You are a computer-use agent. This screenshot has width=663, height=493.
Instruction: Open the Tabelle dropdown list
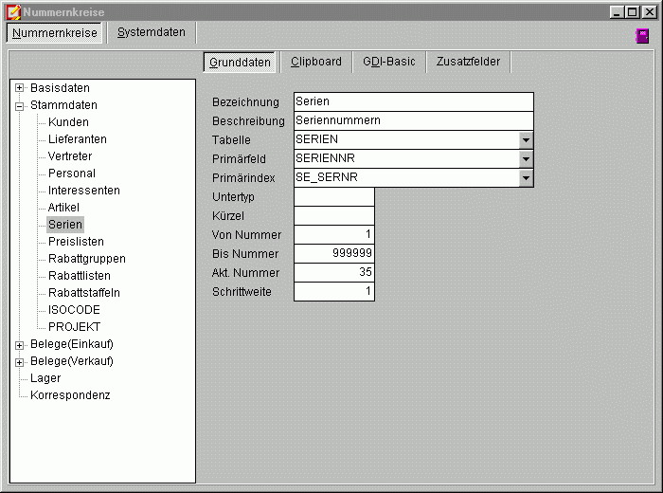(526, 139)
